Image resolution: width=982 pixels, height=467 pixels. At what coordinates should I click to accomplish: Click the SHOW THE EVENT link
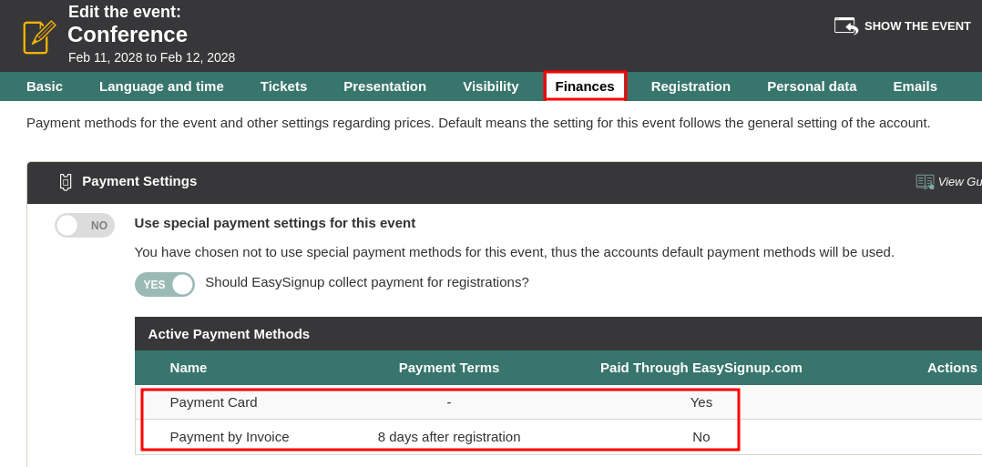(x=916, y=26)
